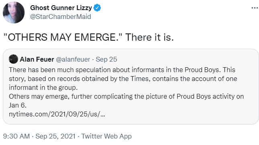
Task: Click the quoted tweet's Sep 25 date
Action: 106,59
